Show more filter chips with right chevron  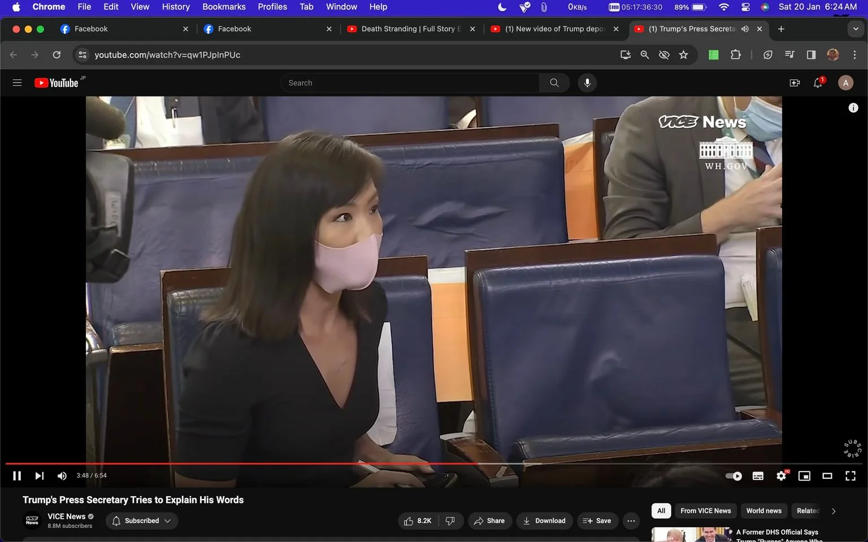point(834,511)
